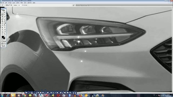
Task: Select the Lasso tool in the toolbox
Action: pos(2,15)
